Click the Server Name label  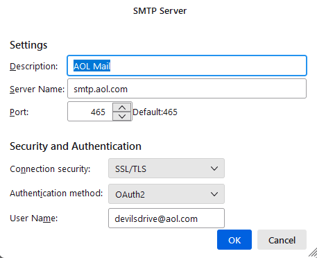click(x=37, y=89)
